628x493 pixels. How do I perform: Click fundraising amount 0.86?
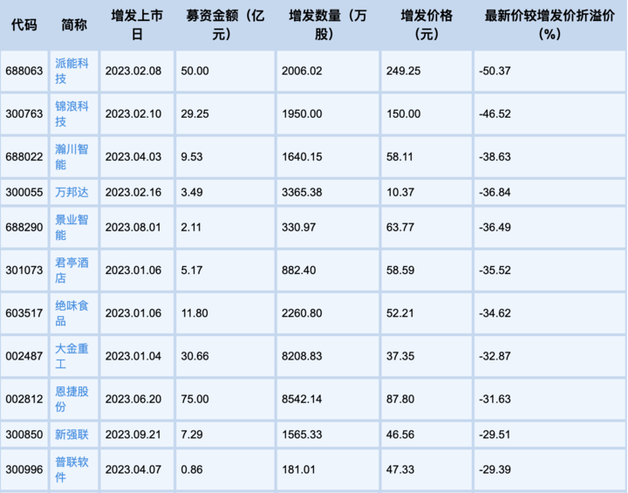[192, 469]
